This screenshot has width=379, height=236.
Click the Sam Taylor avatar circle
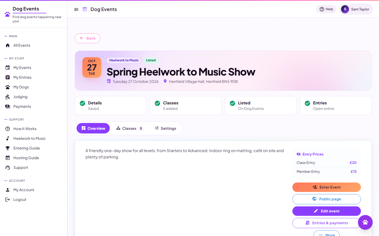point(345,9)
